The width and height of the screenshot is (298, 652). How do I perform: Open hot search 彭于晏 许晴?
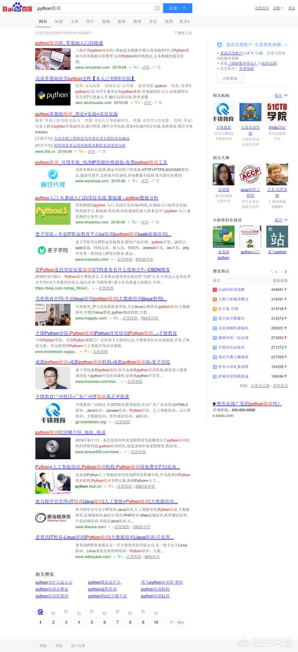pos(228,308)
